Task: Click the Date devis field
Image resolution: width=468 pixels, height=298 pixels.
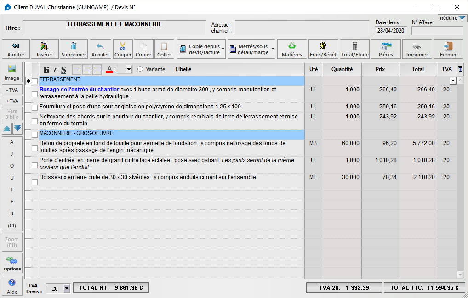Action: click(390, 31)
